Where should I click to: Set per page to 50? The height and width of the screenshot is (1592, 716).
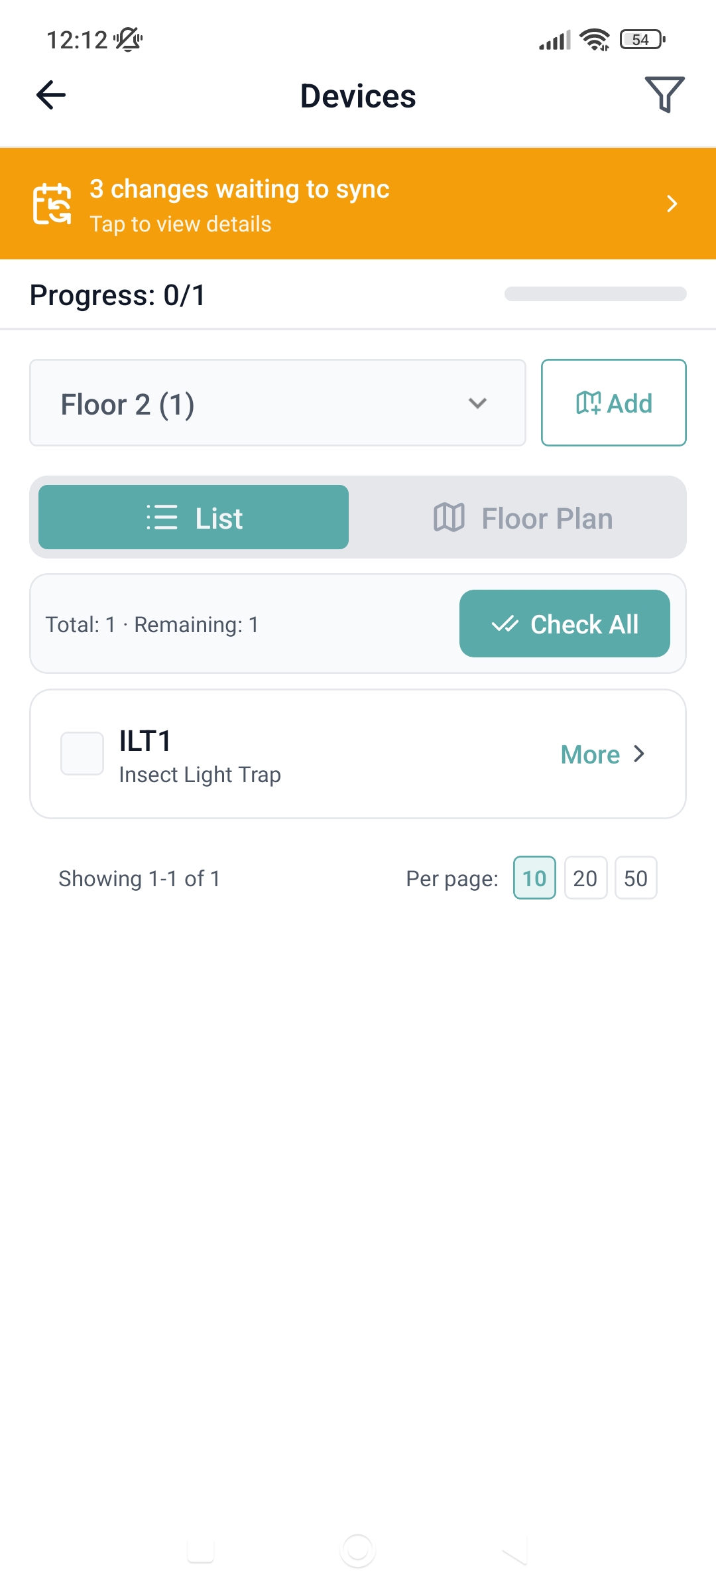tap(636, 878)
